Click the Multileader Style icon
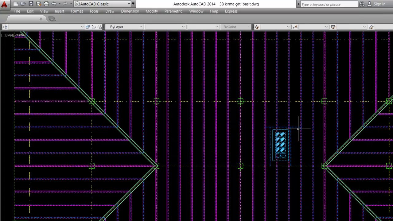This screenshot has width=393, height=221. [371, 27]
